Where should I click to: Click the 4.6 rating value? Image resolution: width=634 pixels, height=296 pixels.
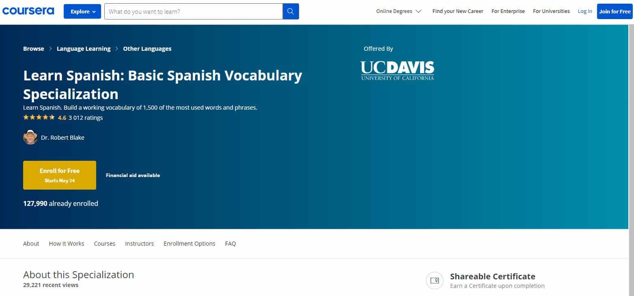[62, 118]
